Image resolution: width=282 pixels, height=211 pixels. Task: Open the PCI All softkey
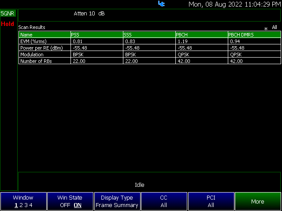tap(211, 201)
